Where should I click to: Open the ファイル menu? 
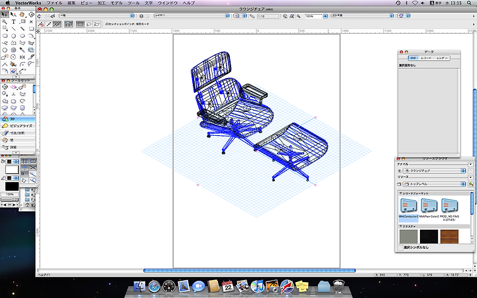54,3
